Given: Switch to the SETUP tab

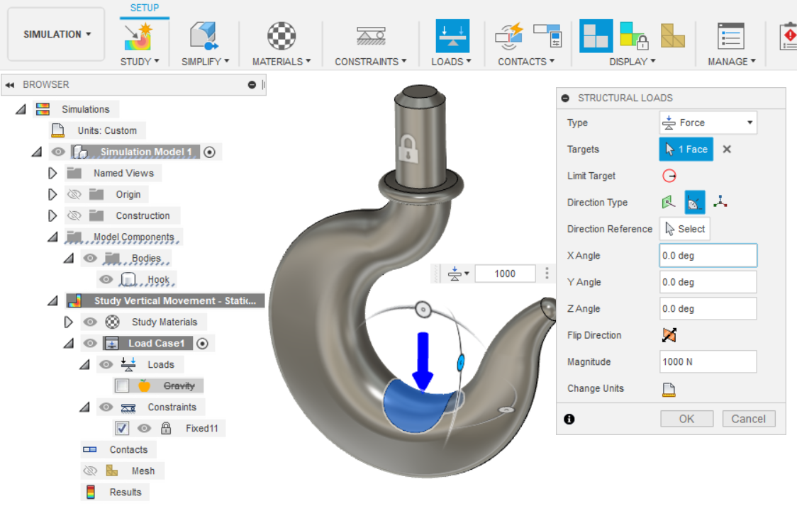Looking at the screenshot, I should 144,9.
